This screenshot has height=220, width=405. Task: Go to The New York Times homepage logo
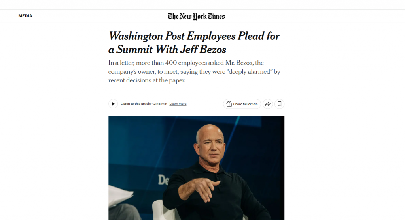(196, 16)
